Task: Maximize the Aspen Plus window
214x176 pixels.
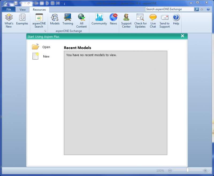Action: coord(197,3)
